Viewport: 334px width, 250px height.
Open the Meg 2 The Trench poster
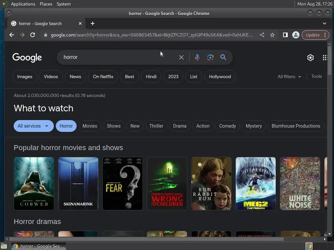(256, 184)
